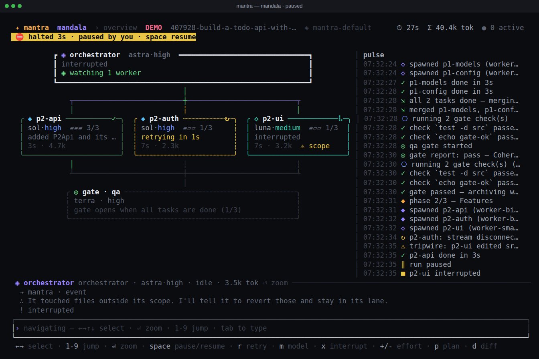Image resolution: width=539 pixels, height=359 pixels.
Task: Click the timer clock icon showing 27s
Action: click(399, 28)
